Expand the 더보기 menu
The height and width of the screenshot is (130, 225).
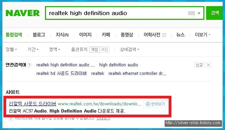(202, 35)
